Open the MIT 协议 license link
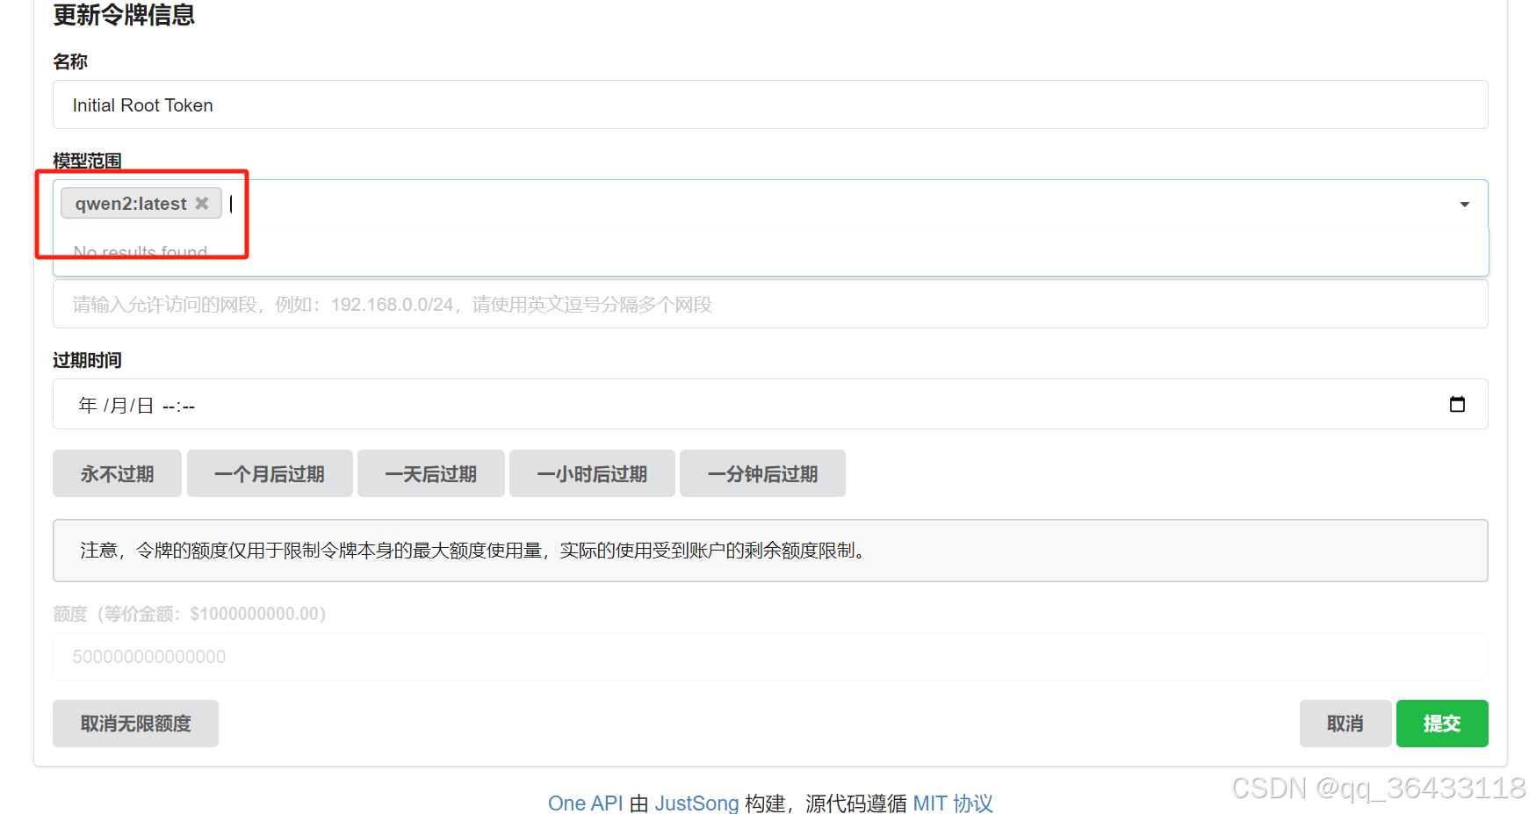1529x814 pixels. [x=954, y=803]
